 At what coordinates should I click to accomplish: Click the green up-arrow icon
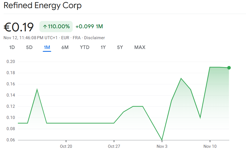[45, 27]
